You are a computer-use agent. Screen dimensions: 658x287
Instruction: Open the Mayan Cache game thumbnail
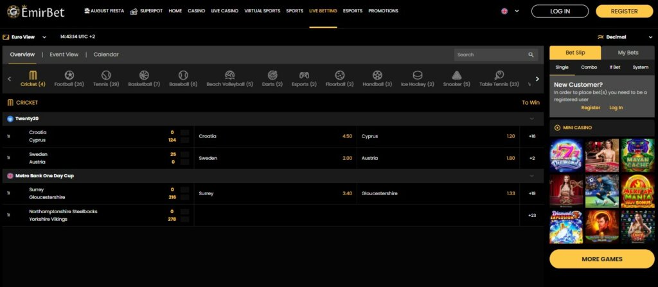coord(637,155)
